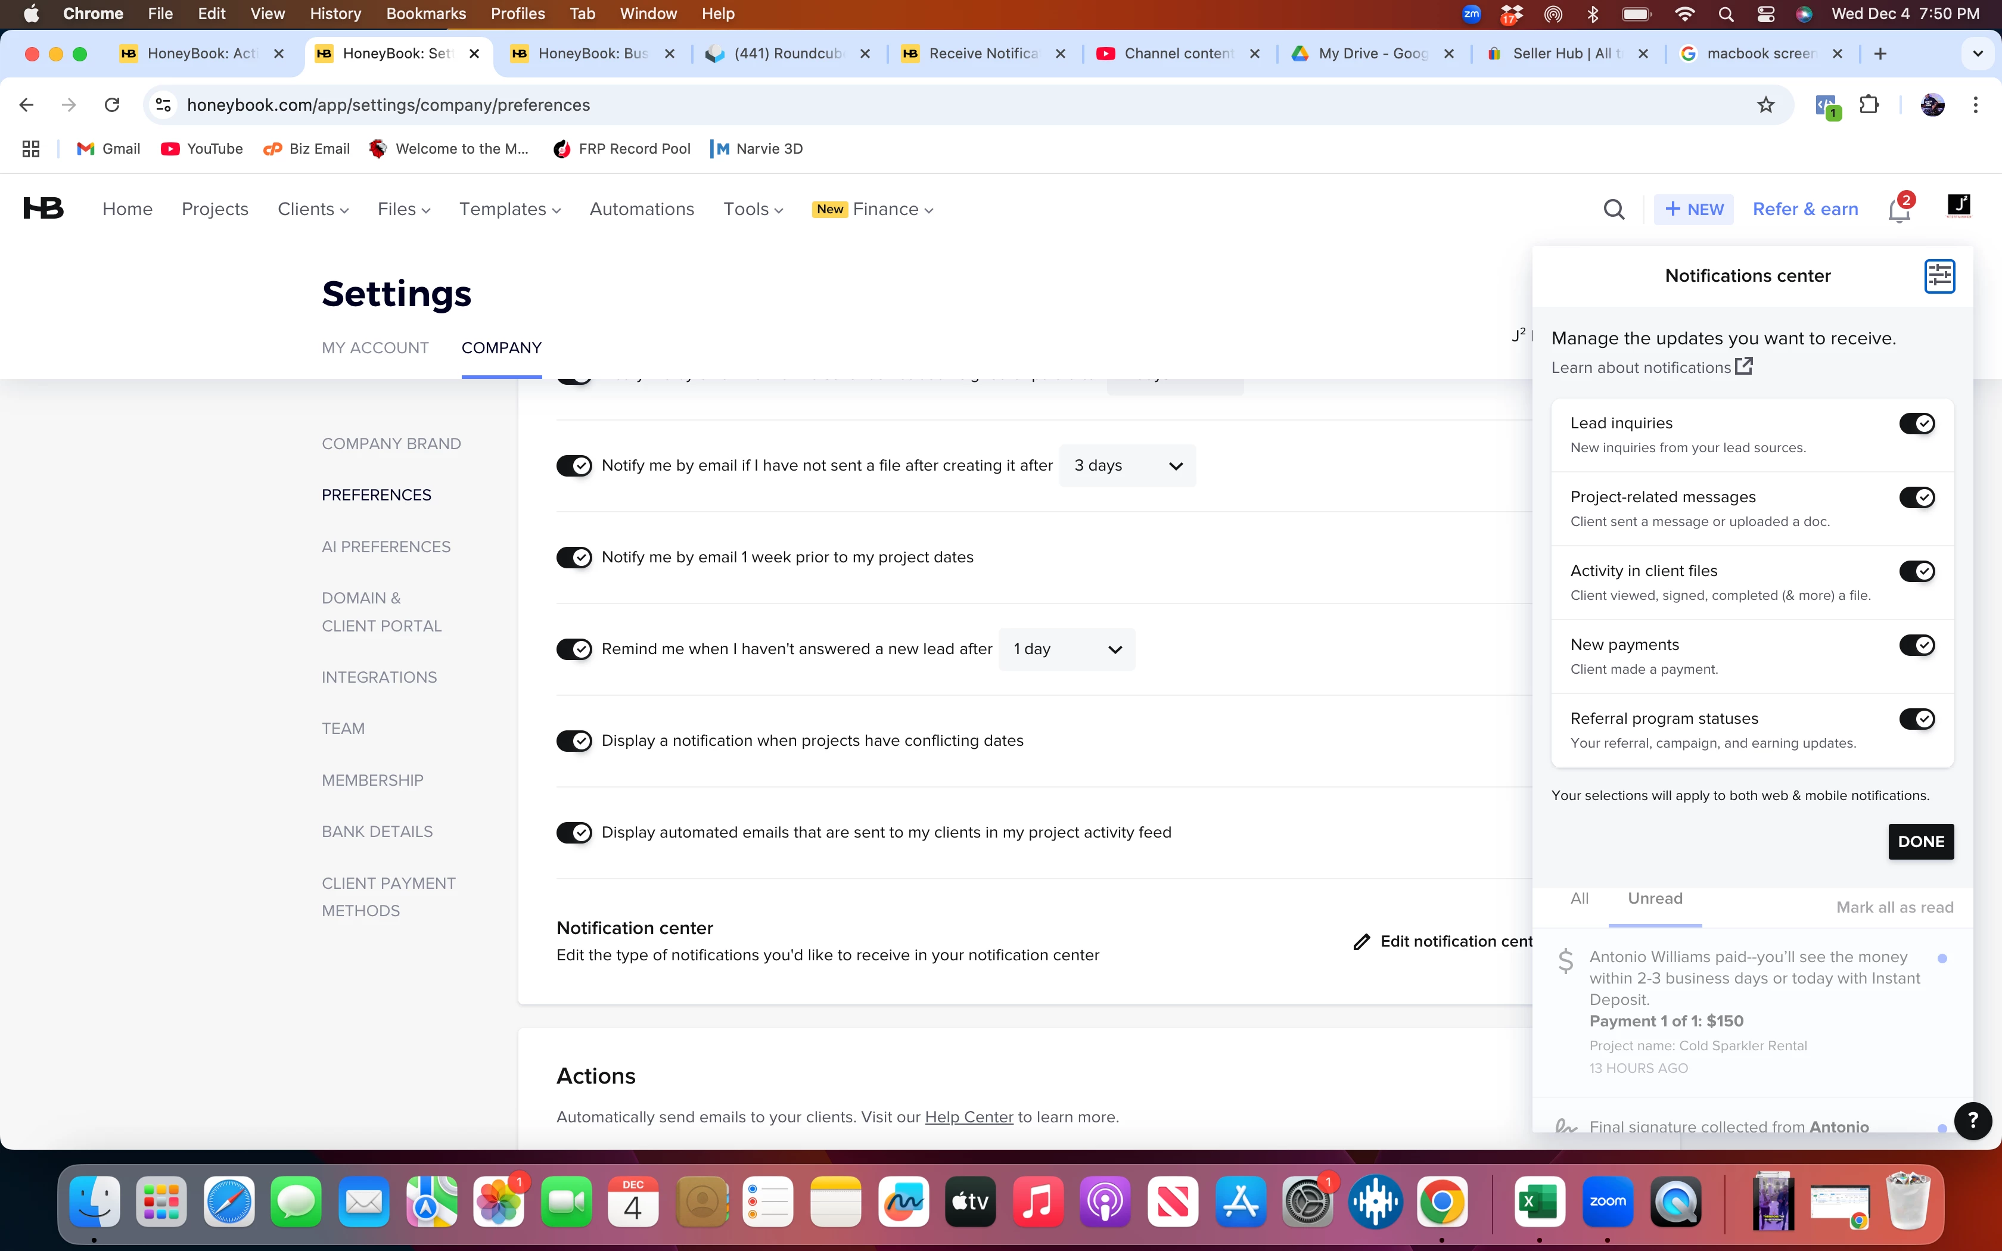Open notification settings sliders icon
The width and height of the screenshot is (2002, 1251).
pos(1939,276)
